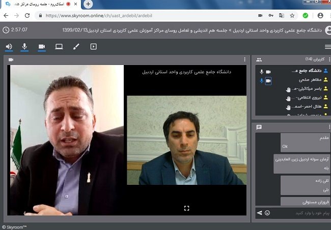This screenshot has width=331, height=230.
Task: Click the screen share laptop icon
Action: (59, 47)
